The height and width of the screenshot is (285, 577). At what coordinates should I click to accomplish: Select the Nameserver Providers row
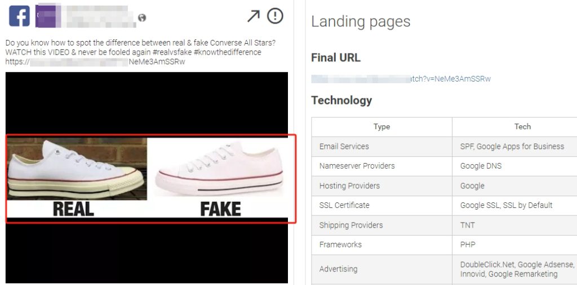click(357, 166)
